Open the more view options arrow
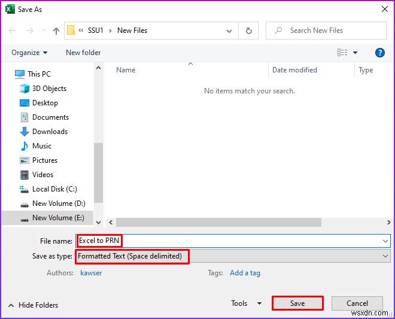The width and height of the screenshot is (395, 319). pos(355,53)
